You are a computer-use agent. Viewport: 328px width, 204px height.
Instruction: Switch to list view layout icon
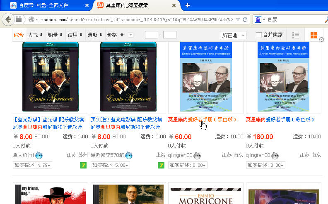coord(295,35)
